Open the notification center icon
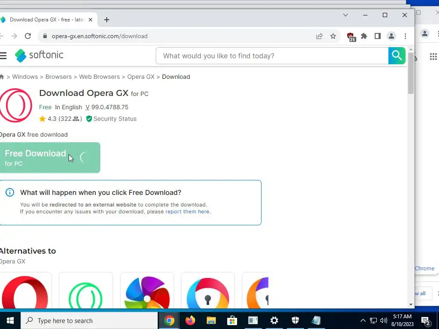Viewport: 439px width, 329px height. click(425, 321)
